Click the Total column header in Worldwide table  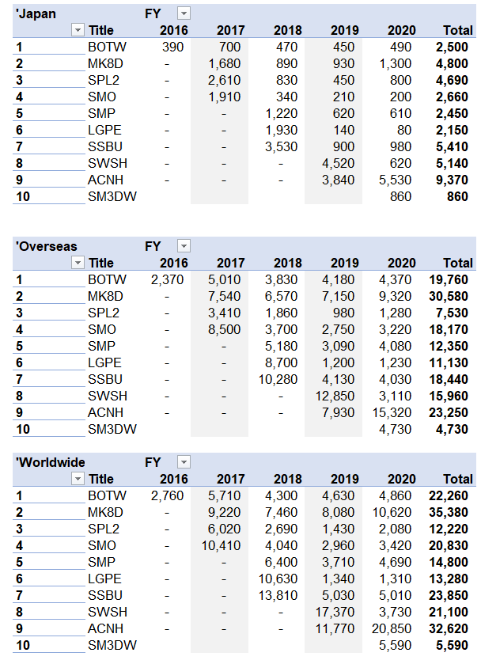[x=458, y=479]
